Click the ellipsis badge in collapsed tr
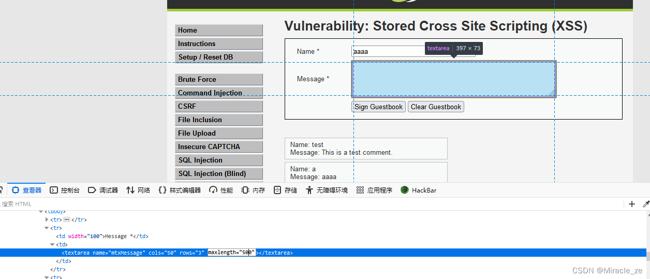The height and width of the screenshot is (279, 650). (x=67, y=219)
